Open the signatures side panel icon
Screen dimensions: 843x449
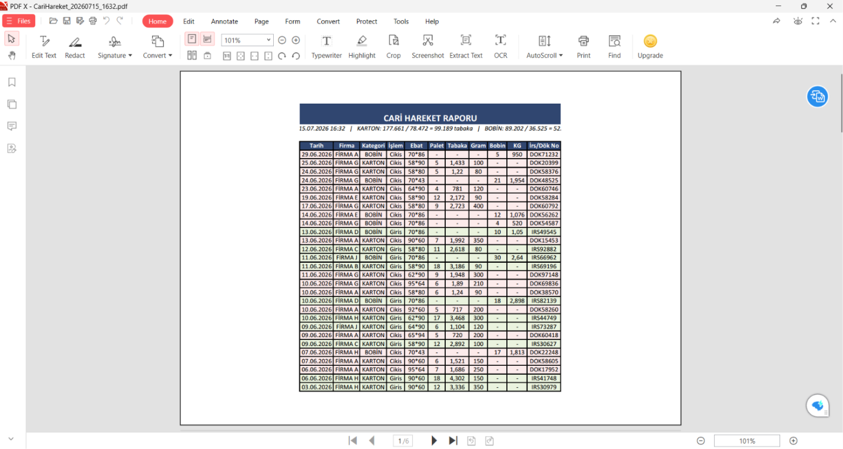pyautogui.click(x=11, y=148)
